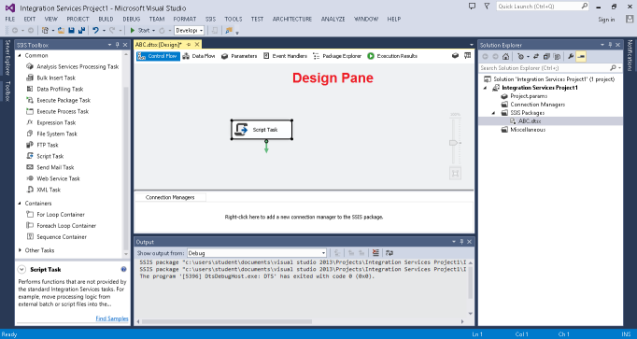637x339 pixels.
Task: Collapse the SSIS Packages folder node
Action: 493,113
